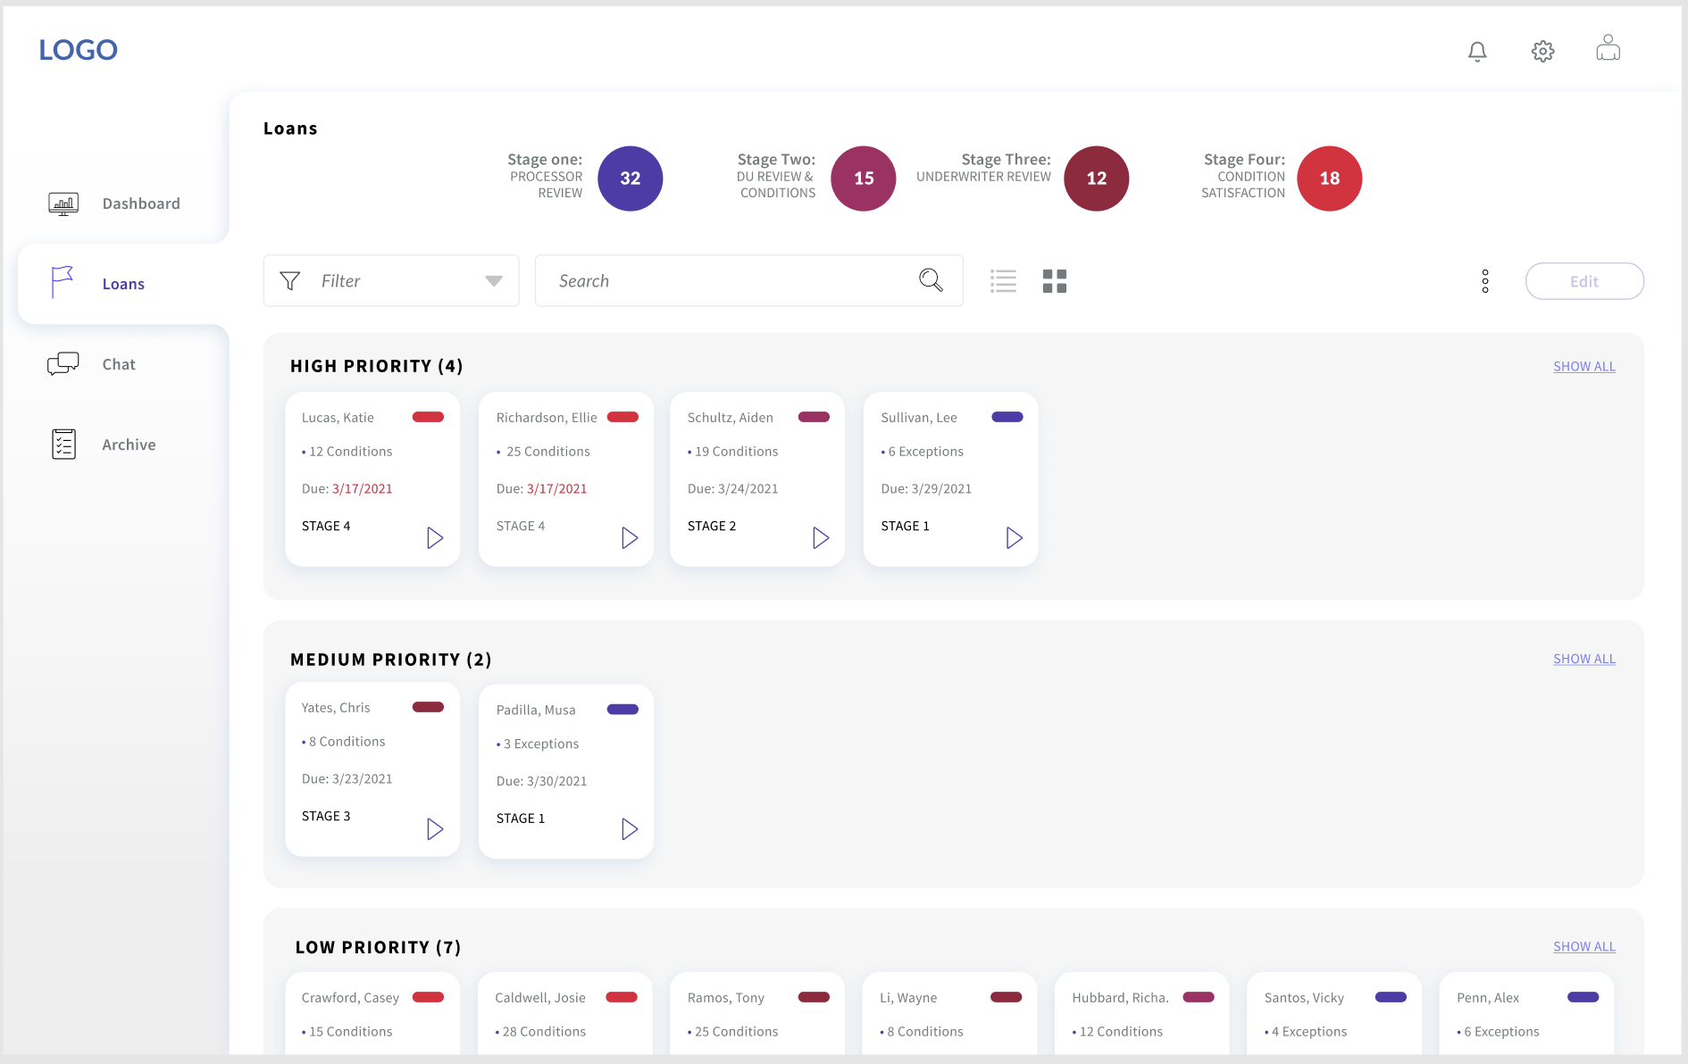
Task: Open the user profile icon
Action: tap(1608, 48)
